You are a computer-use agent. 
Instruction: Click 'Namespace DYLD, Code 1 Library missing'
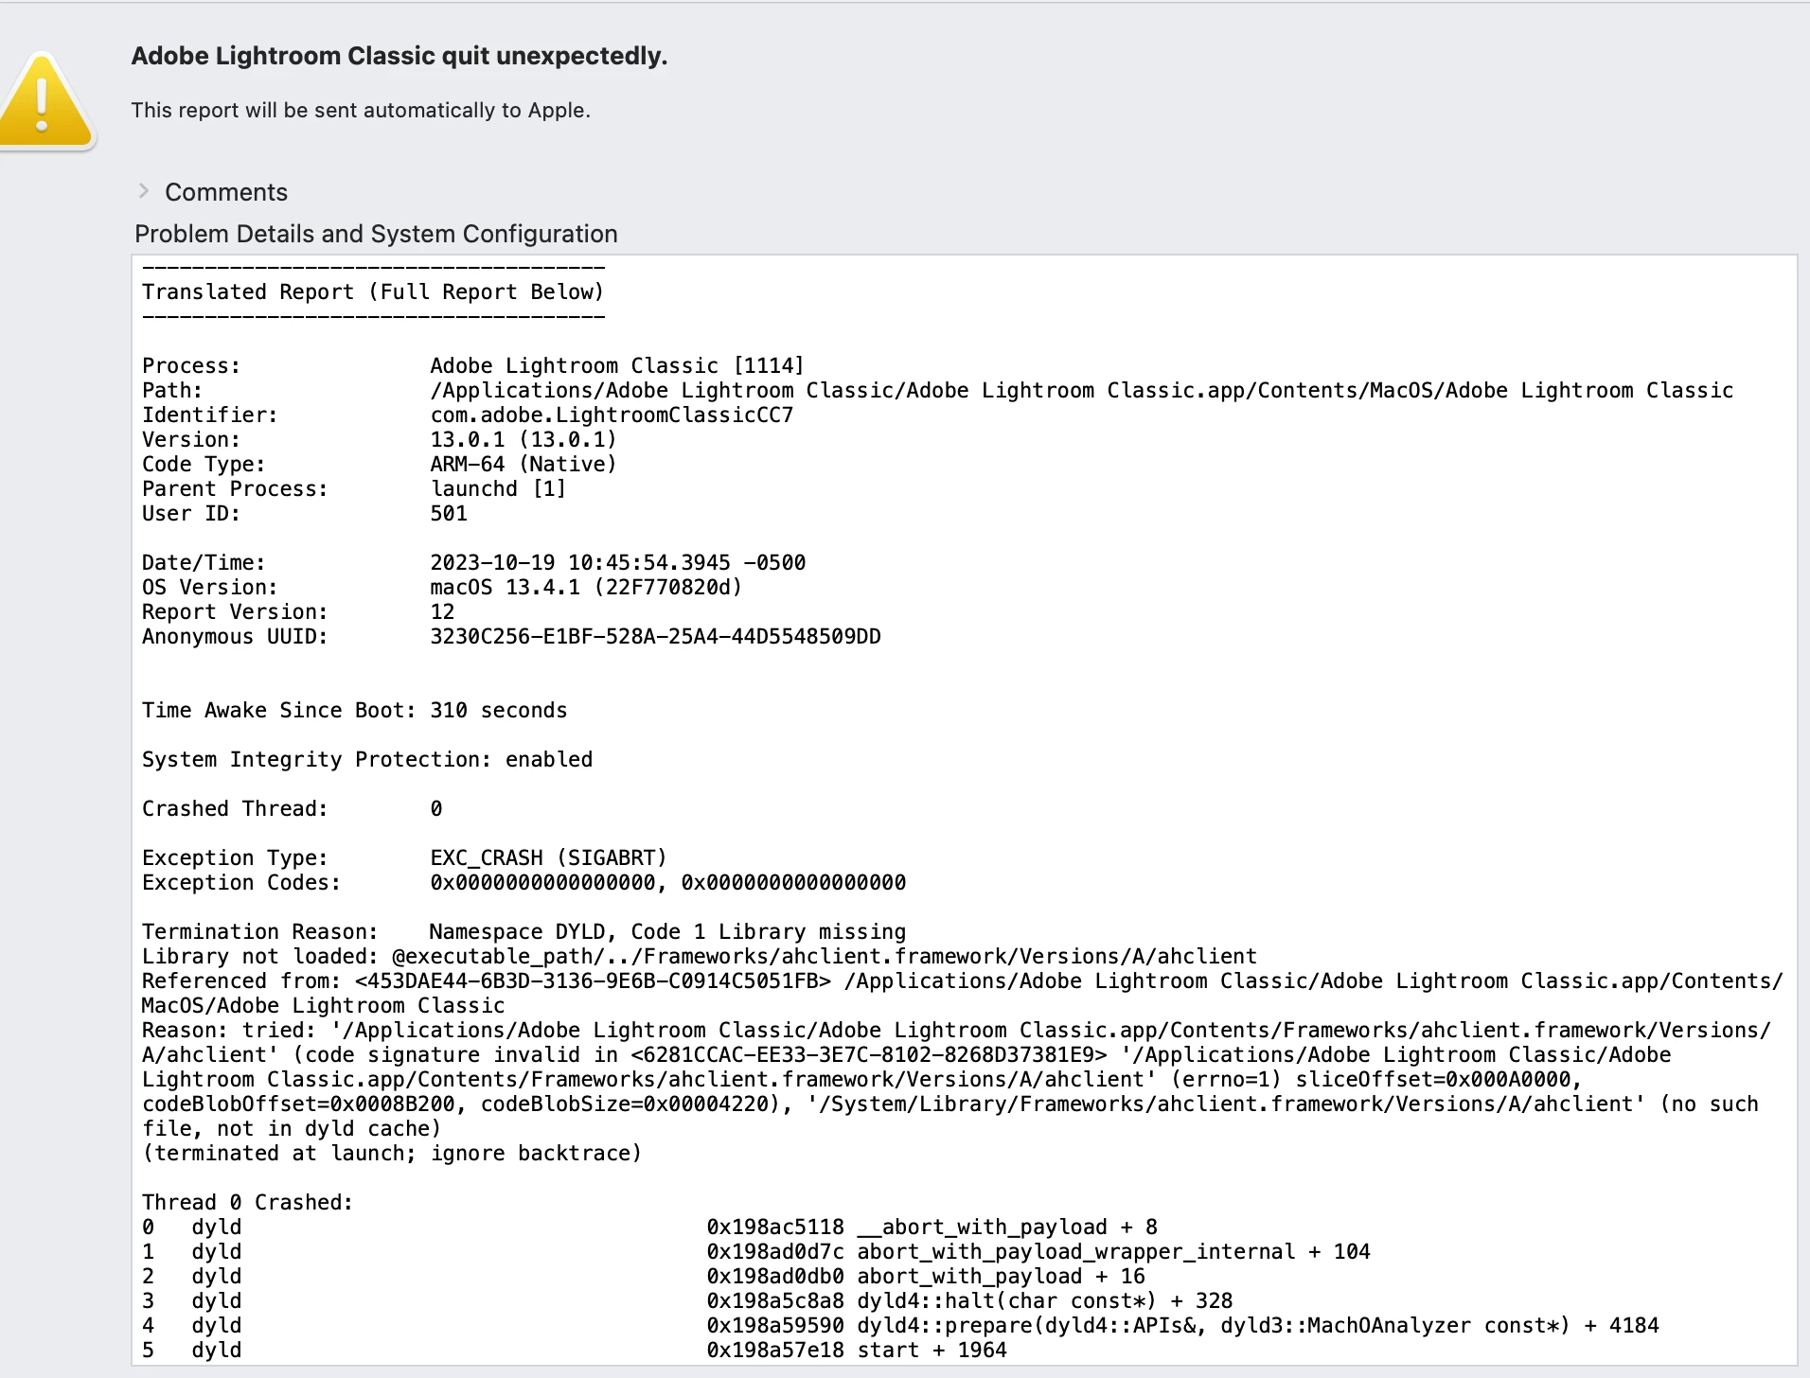tap(667, 931)
